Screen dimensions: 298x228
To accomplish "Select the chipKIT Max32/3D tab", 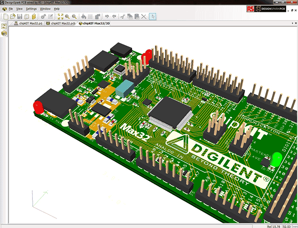I will click(94, 23).
